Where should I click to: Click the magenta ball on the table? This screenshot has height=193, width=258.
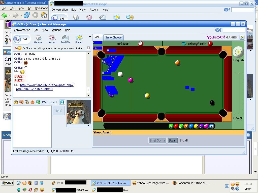tap(131, 80)
